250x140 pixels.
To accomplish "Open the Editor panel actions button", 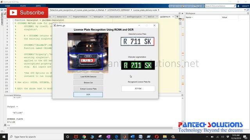I will pos(180,13).
